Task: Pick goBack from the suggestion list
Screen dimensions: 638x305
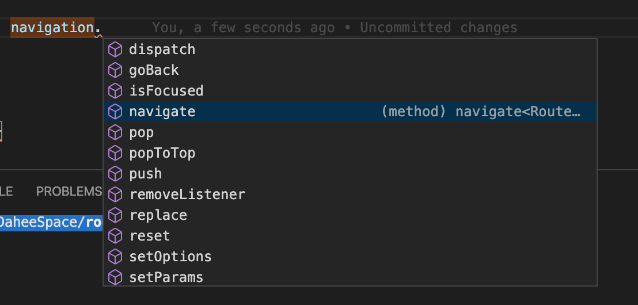Action: pyautogui.click(x=350, y=70)
